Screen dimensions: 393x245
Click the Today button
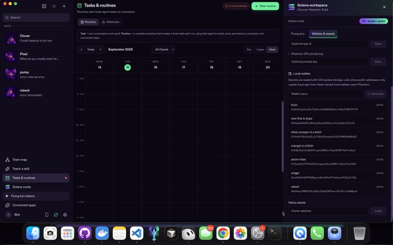(91, 50)
